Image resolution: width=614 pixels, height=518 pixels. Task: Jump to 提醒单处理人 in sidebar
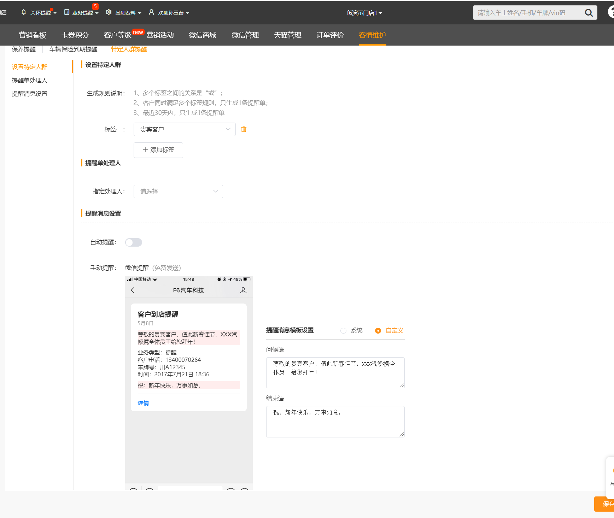tap(30, 80)
